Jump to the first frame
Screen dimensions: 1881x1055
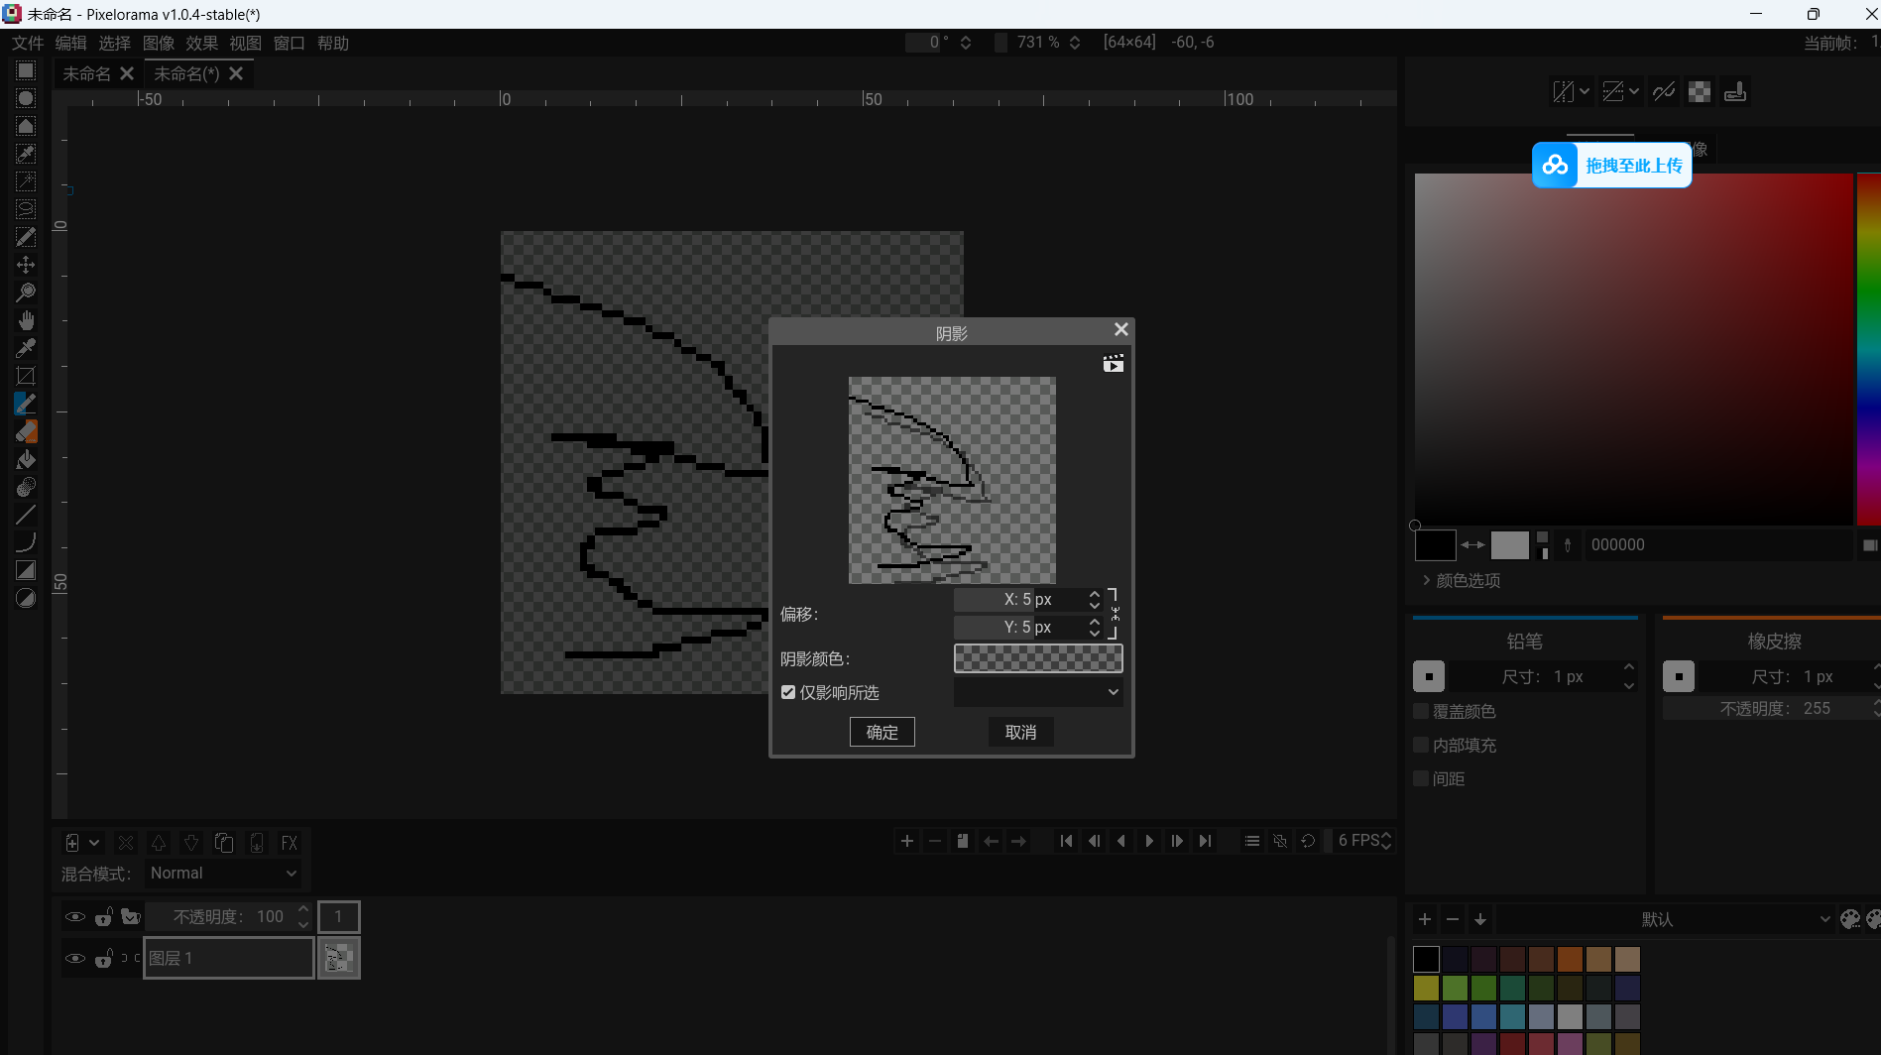(x=1066, y=841)
